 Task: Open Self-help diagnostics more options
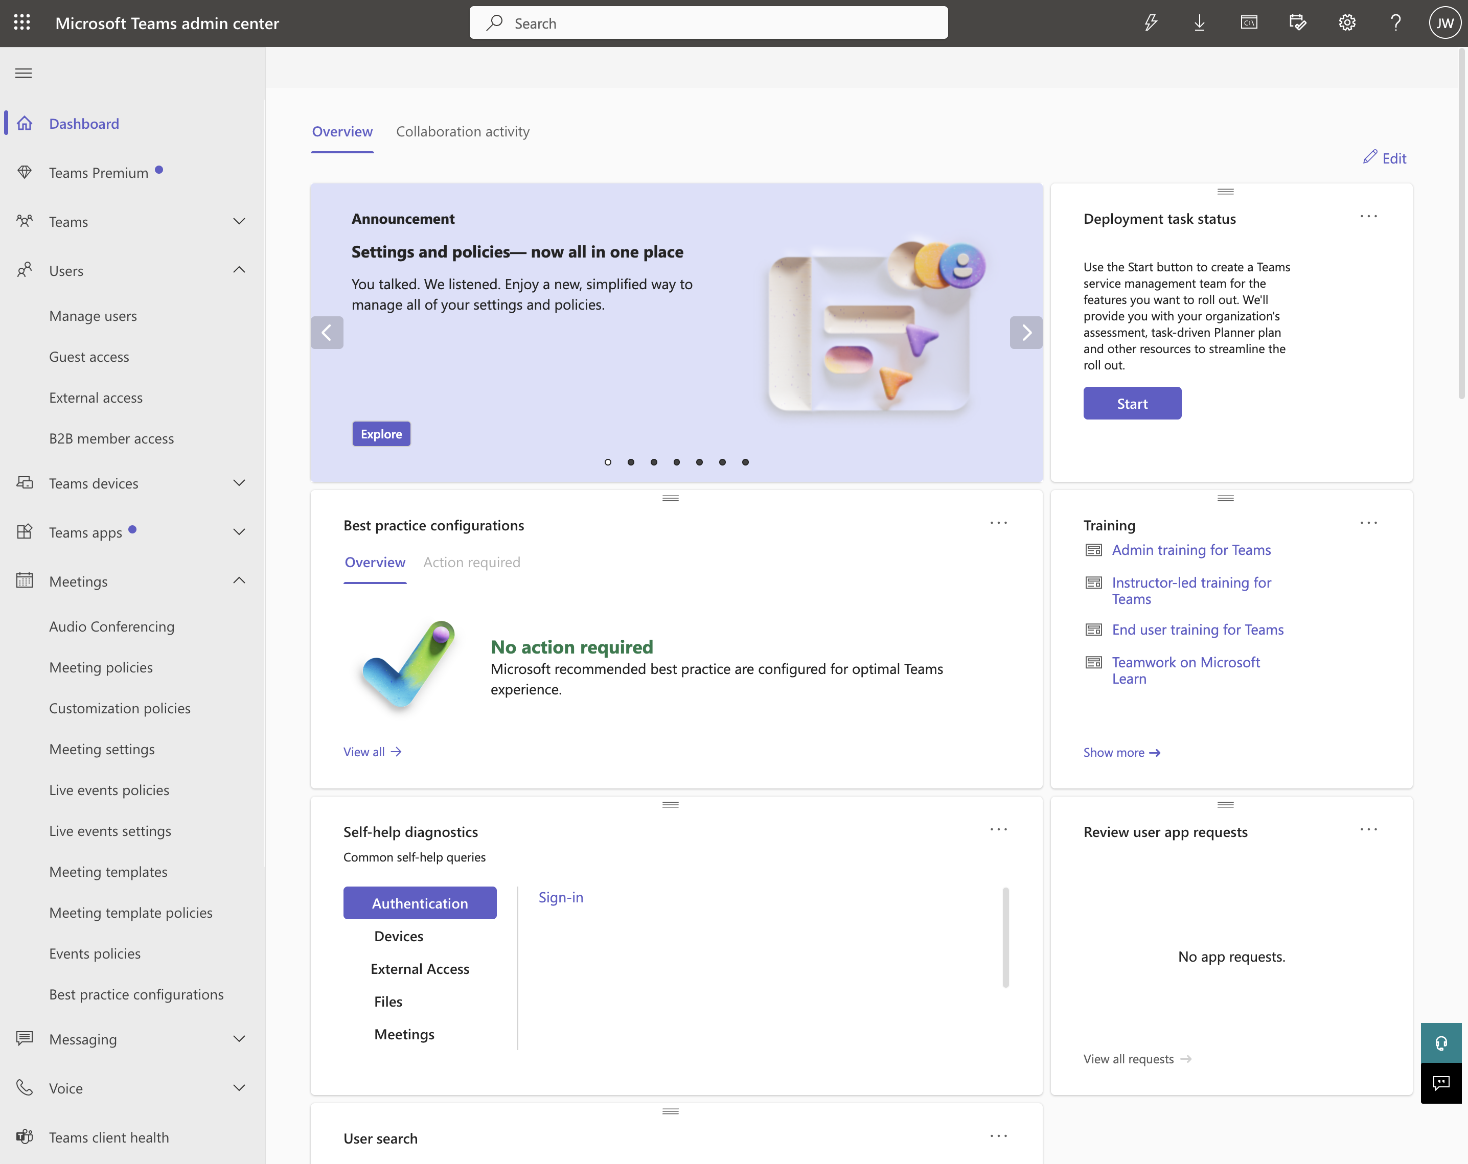[998, 829]
